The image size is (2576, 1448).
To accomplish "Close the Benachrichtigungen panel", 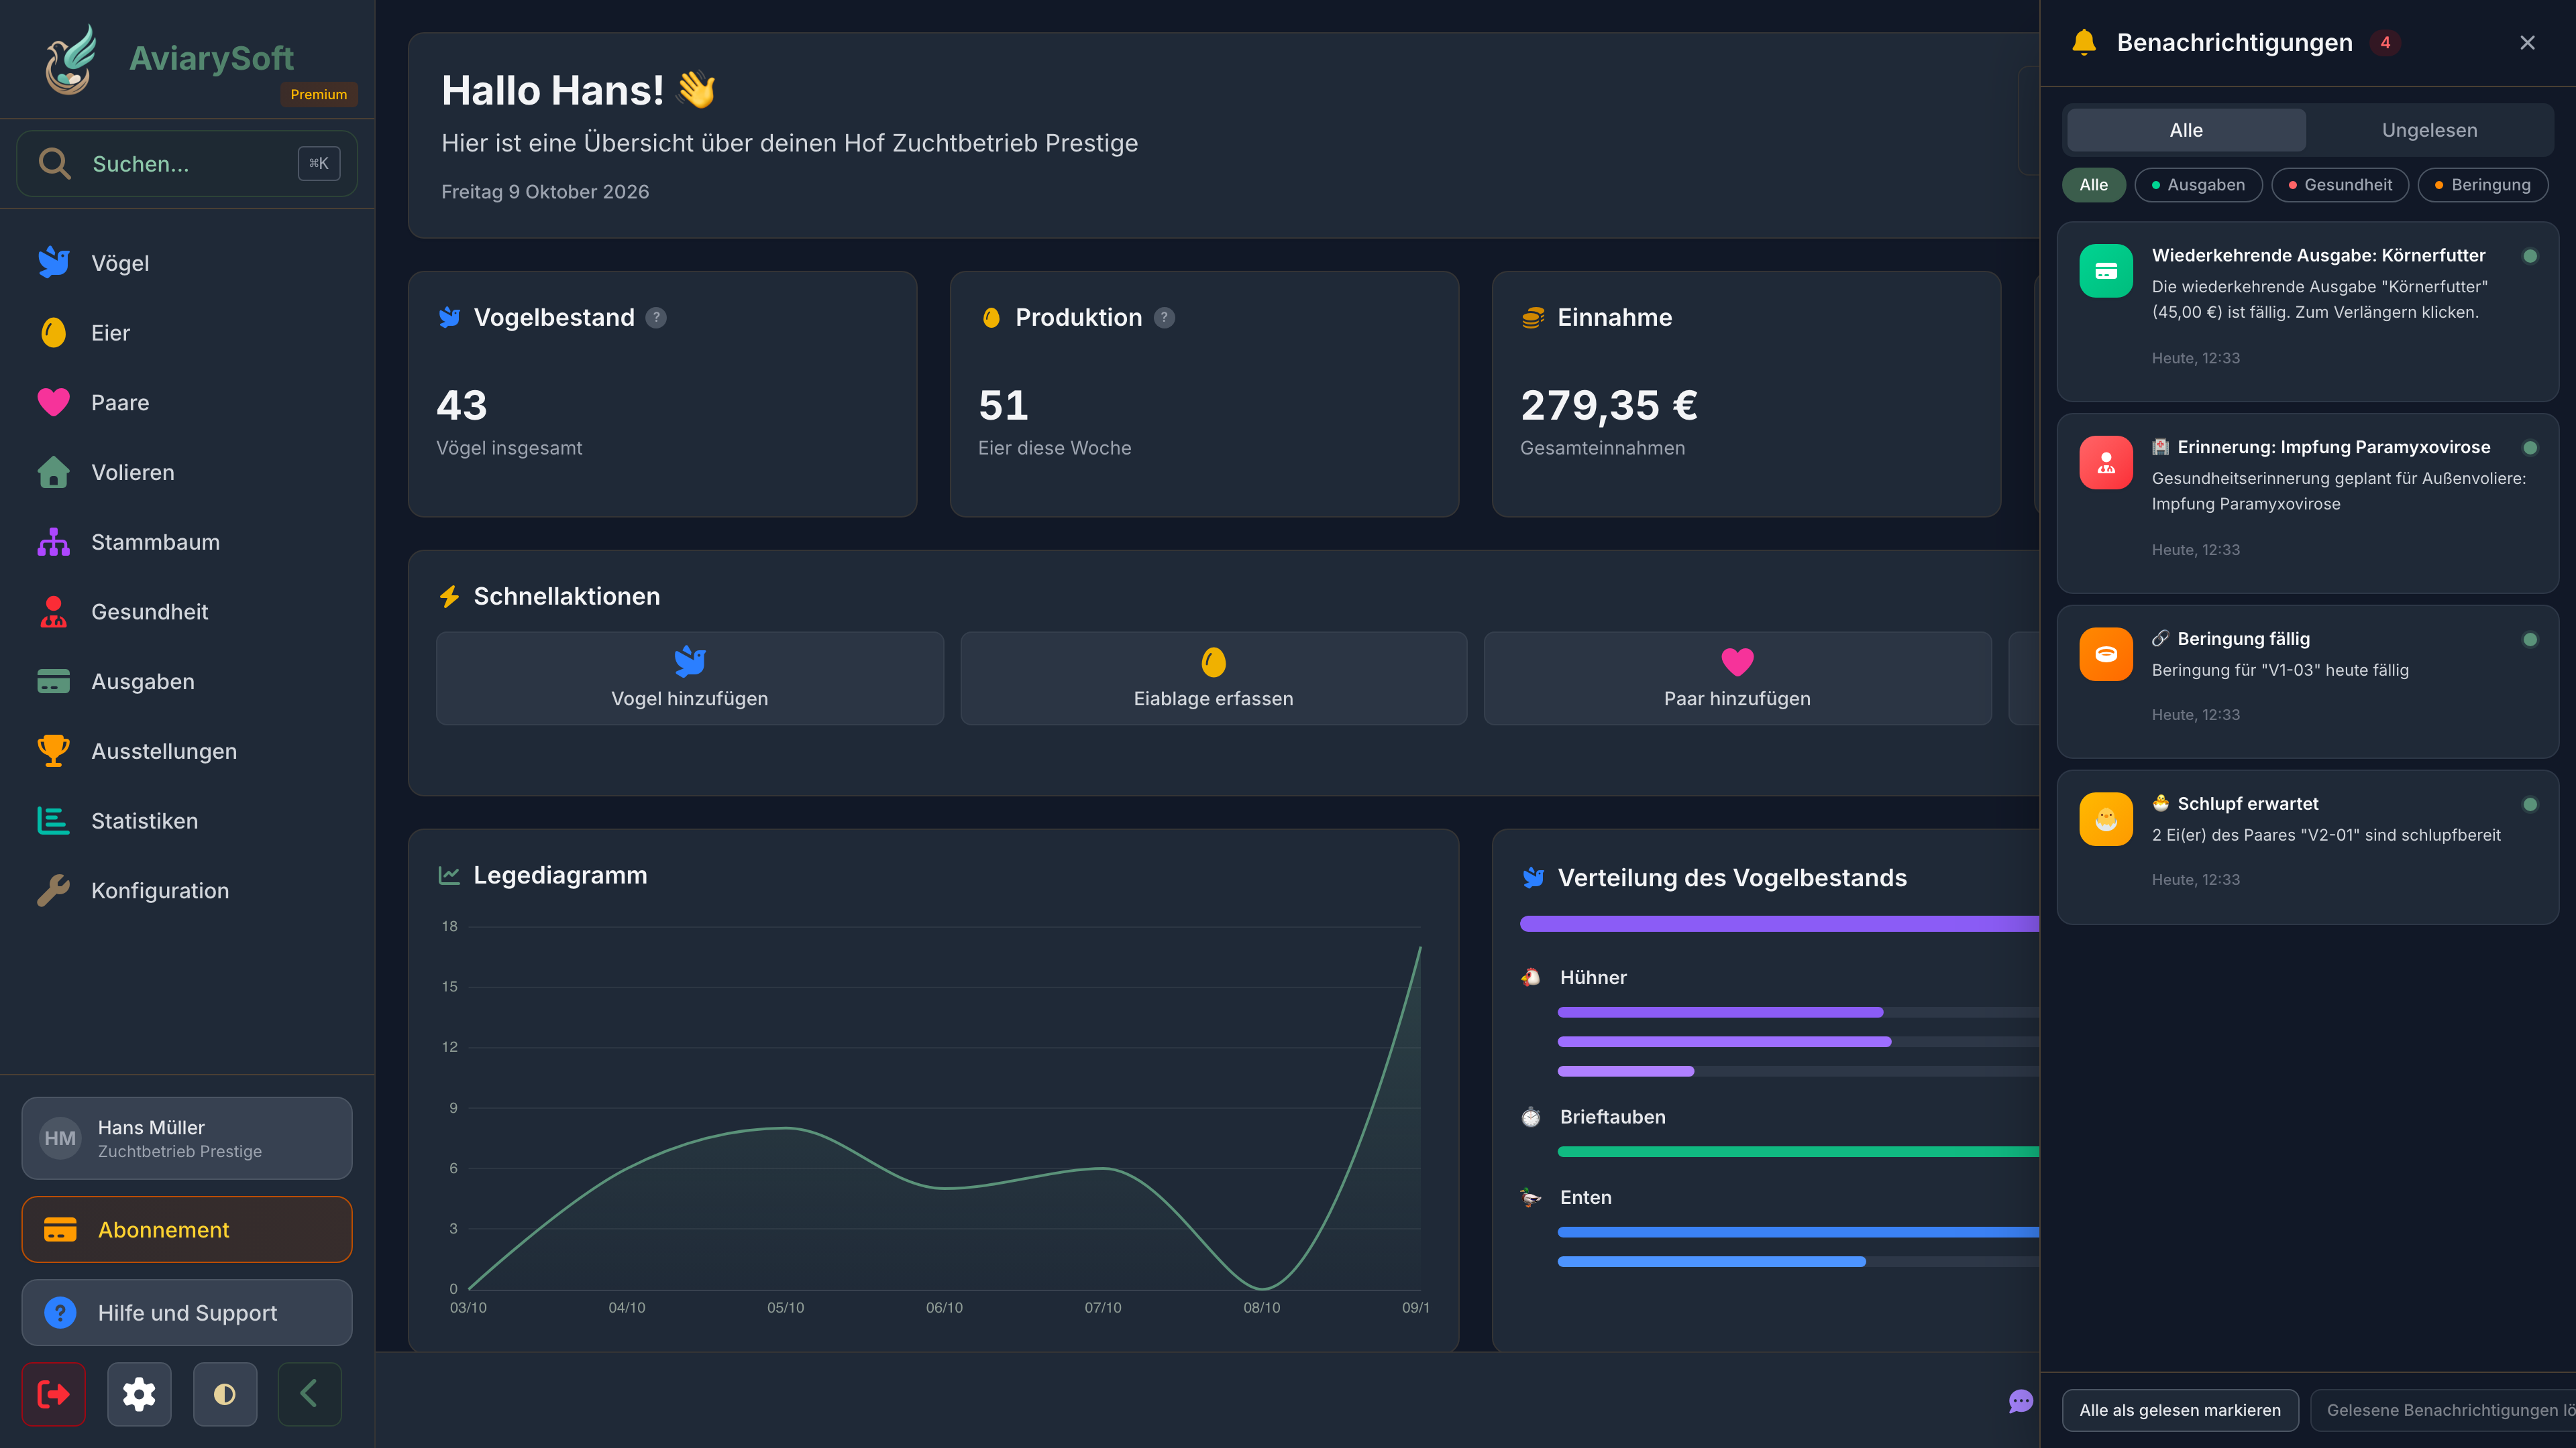I will (2527, 43).
